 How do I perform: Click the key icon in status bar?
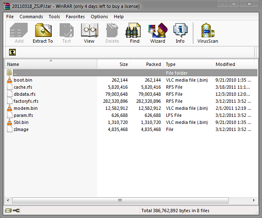[x=16, y=211]
